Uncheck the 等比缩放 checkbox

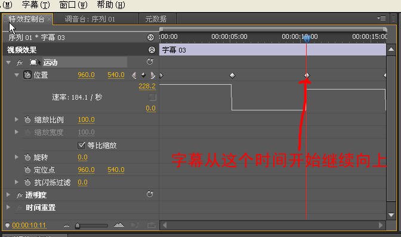[x=81, y=146]
